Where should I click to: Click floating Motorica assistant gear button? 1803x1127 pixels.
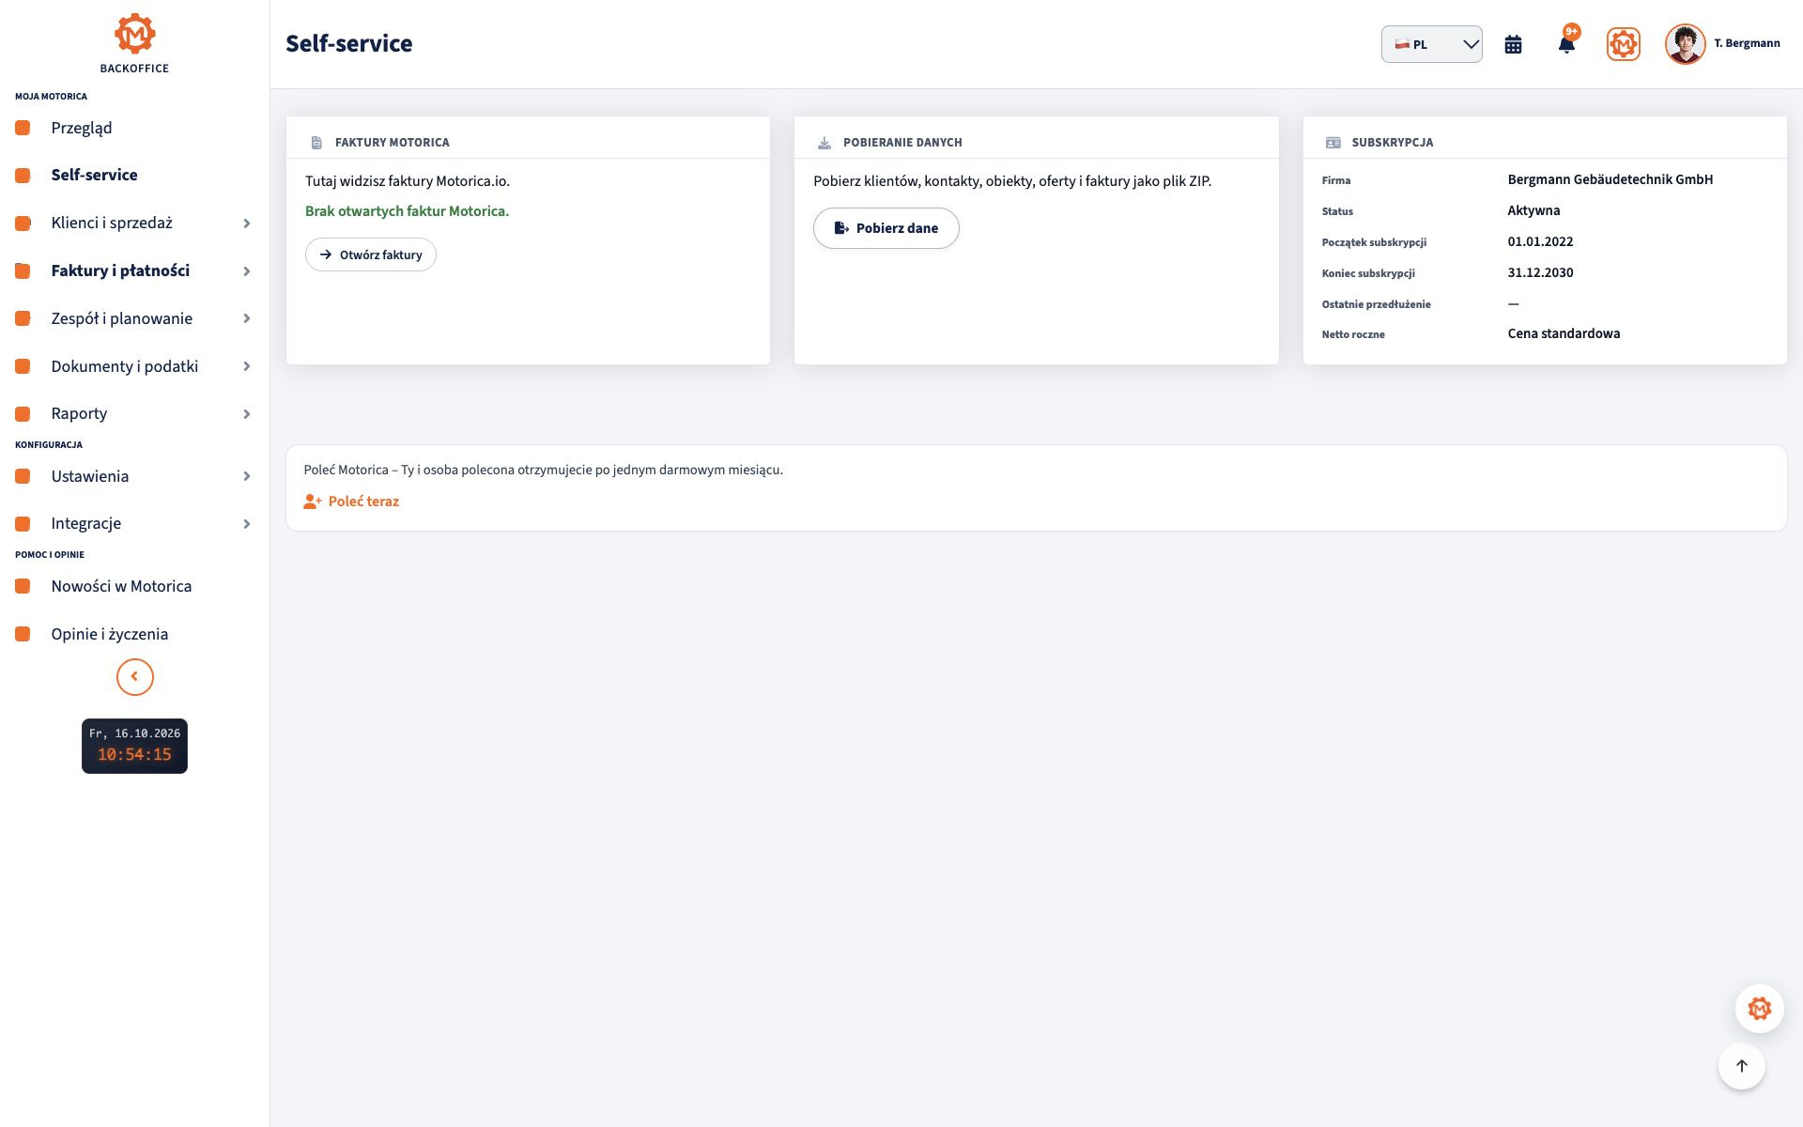click(x=1759, y=1009)
